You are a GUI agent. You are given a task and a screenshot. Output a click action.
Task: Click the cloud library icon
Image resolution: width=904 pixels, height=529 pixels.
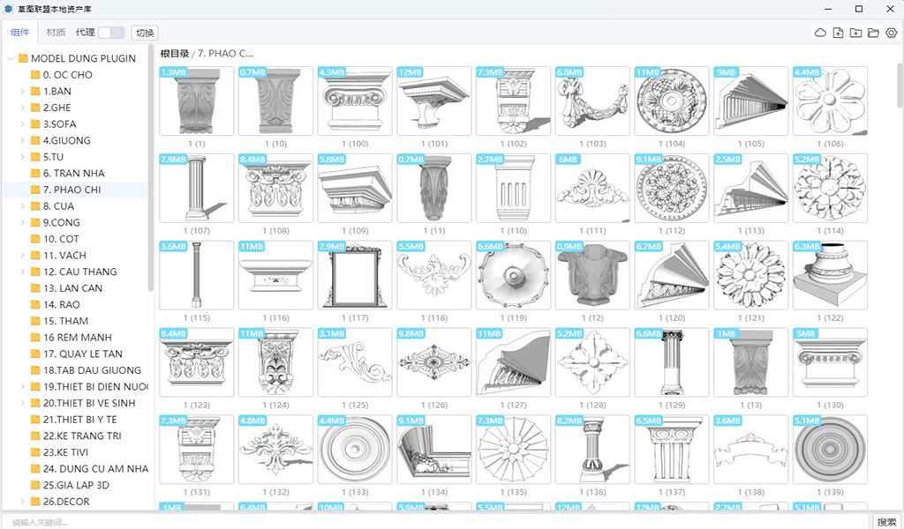pyautogui.click(x=820, y=33)
